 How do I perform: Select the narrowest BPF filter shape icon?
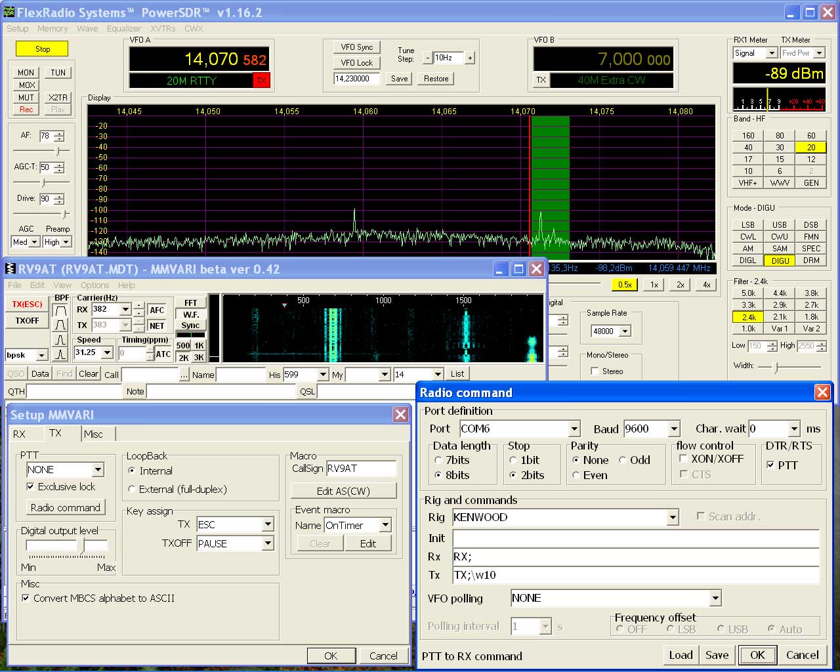pyautogui.click(x=60, y=354)
